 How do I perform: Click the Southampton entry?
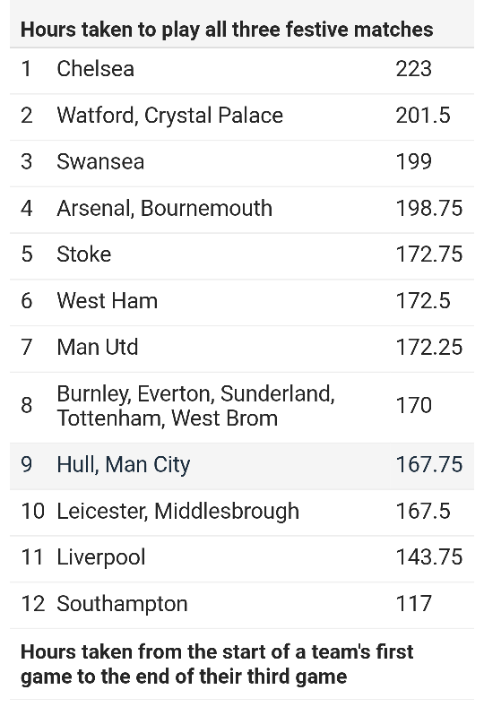(122, 604)
